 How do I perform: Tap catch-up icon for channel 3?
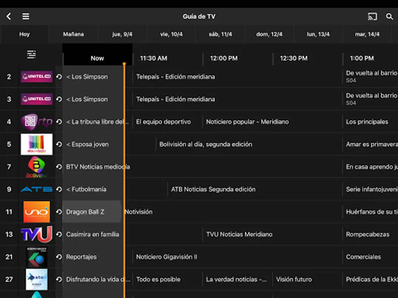coord(59,99)
